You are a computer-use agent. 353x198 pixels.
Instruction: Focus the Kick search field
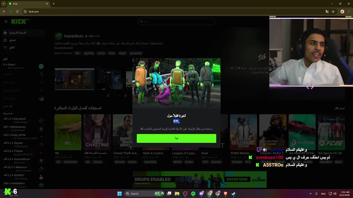176,21
